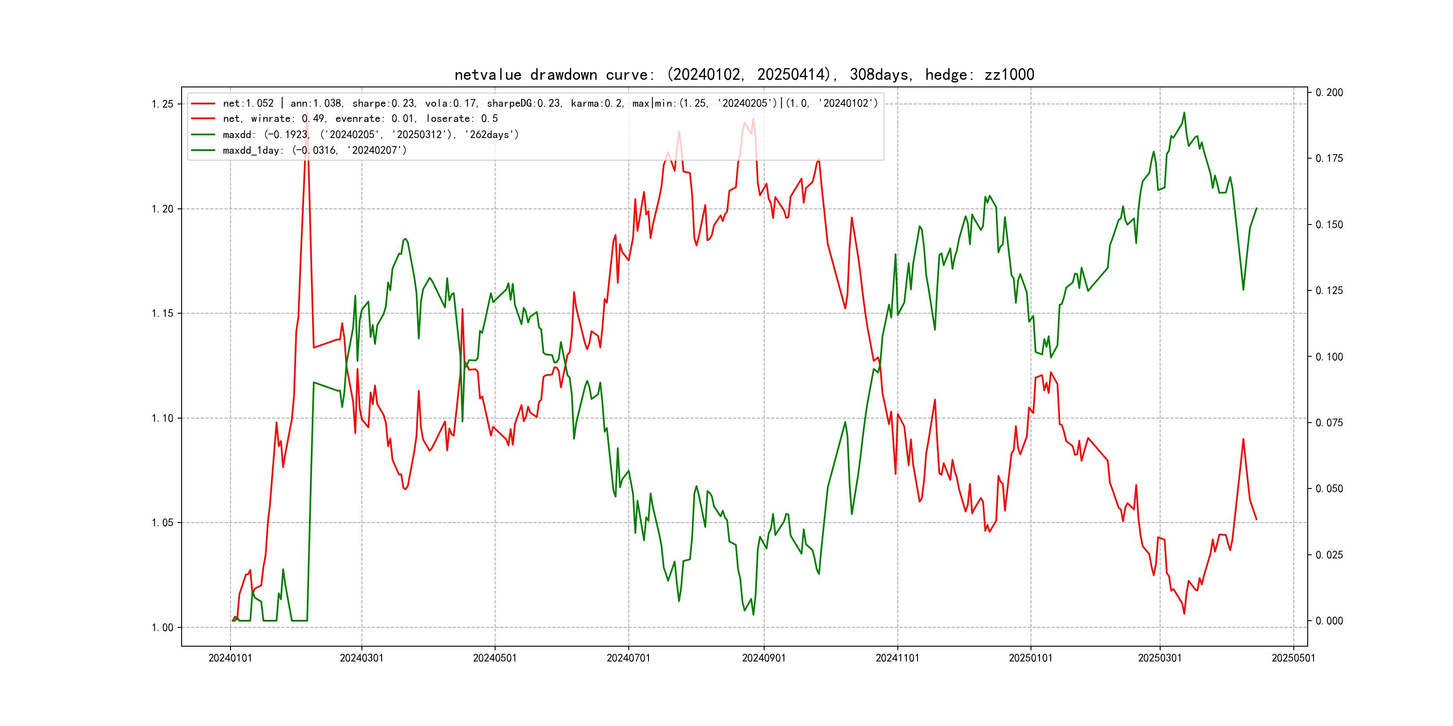The height and width of the screenshot is (726, 1453).
Task: Click the net winrate legend text
Action: [360, 119]
